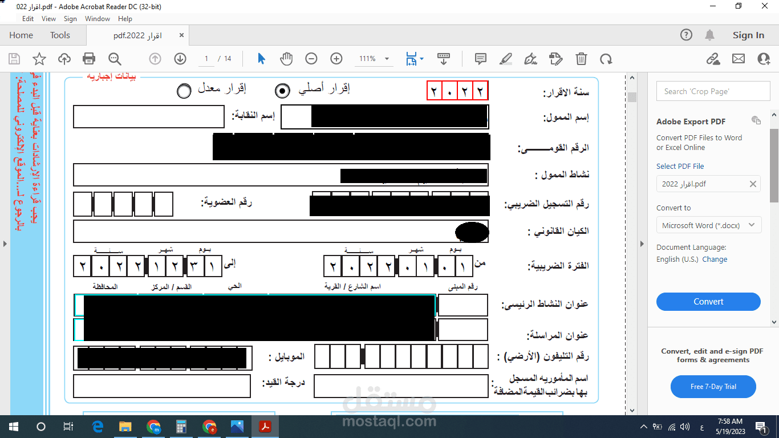Start the Free 7-Day Trial
The height and width of the screenshot is (438, 779).
(x=713, y=387)
